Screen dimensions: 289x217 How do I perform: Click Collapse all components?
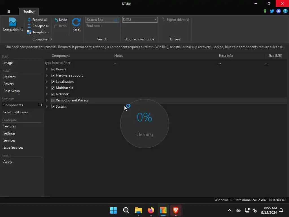tap(38, 26)
